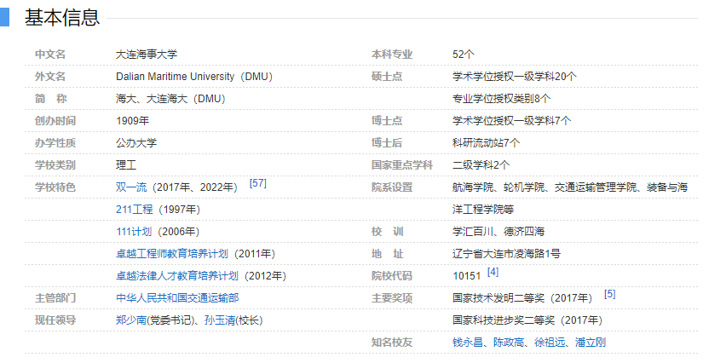Click the 郑少南 leader link

(131, 320)
